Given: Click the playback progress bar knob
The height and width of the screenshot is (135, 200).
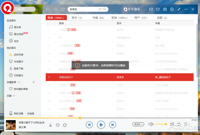Looking at the screenshot, I should click(80, 118).
